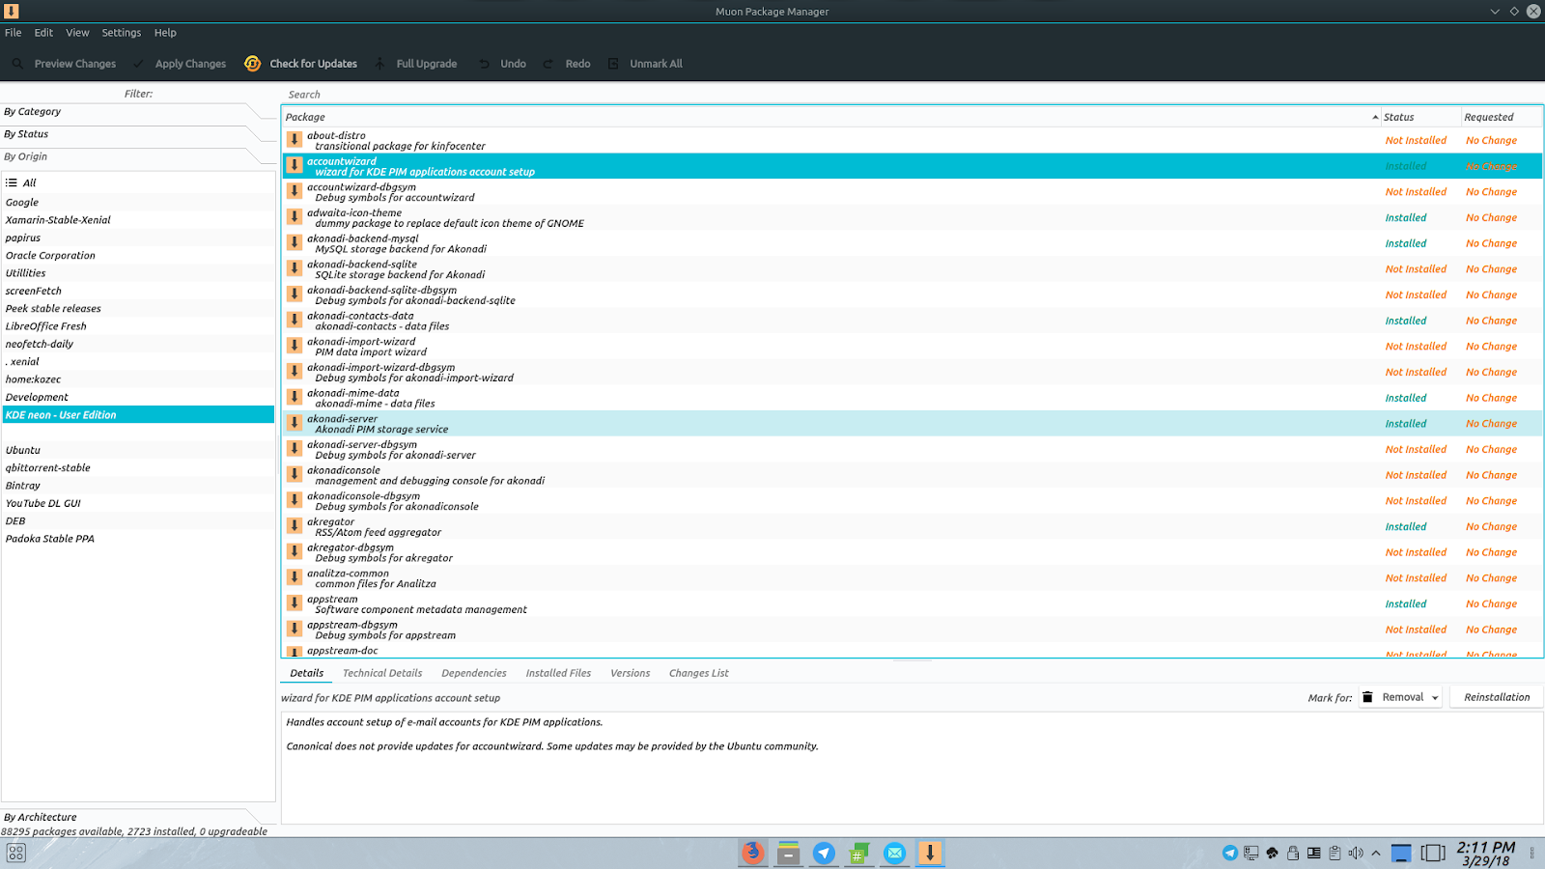
Task: Switch to the Technical Details tab
Action: (381, 673)
